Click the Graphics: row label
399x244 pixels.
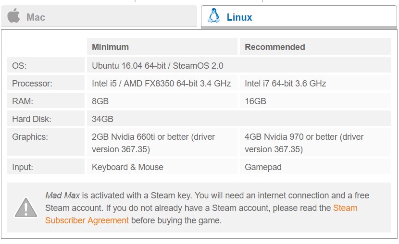coord(46,142)
